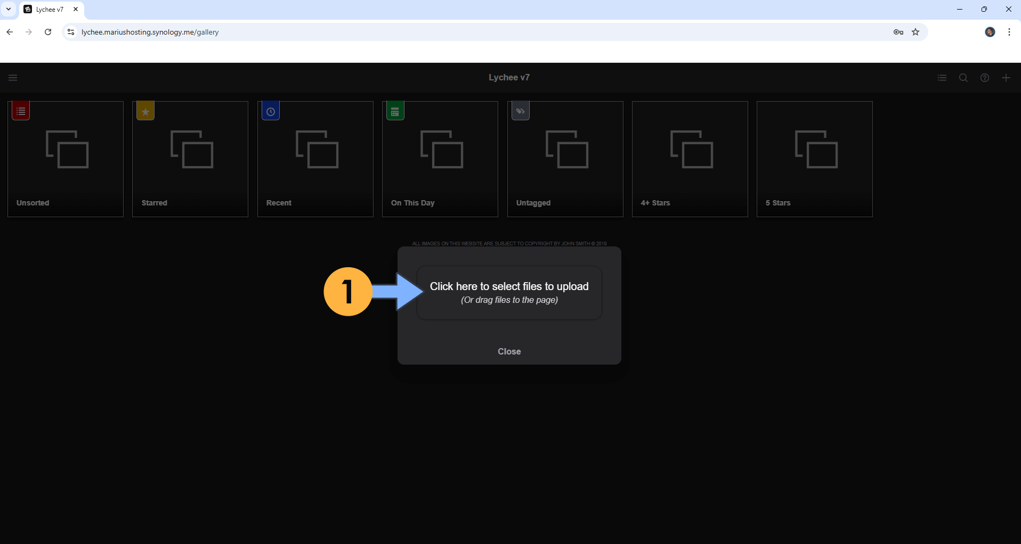The image size is (1021, 544).
Task: Toggle the list layout view
Action: (942, 78)
